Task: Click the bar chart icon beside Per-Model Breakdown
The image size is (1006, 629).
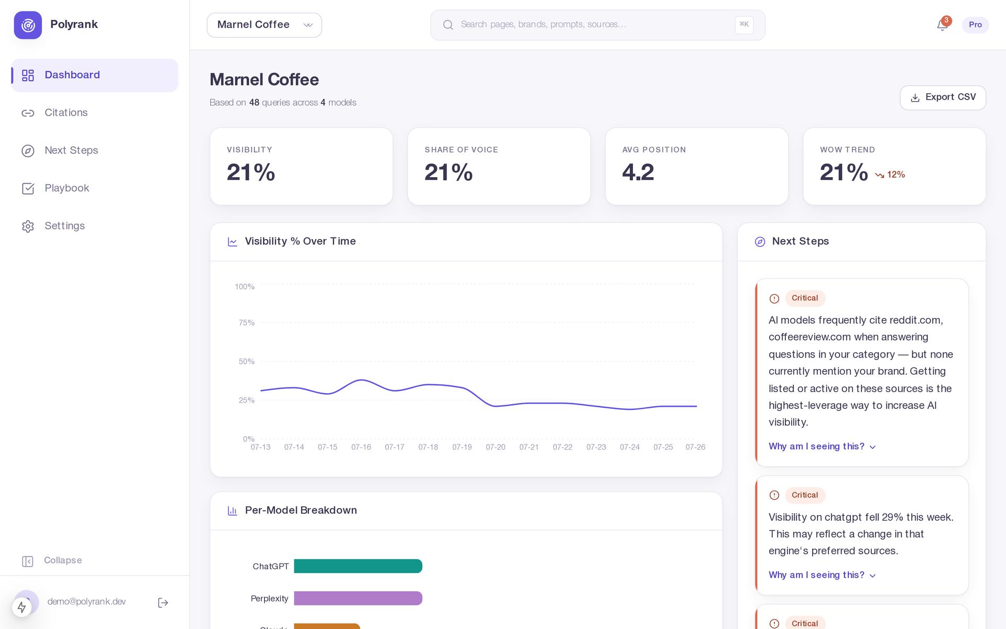Action: 233,511
